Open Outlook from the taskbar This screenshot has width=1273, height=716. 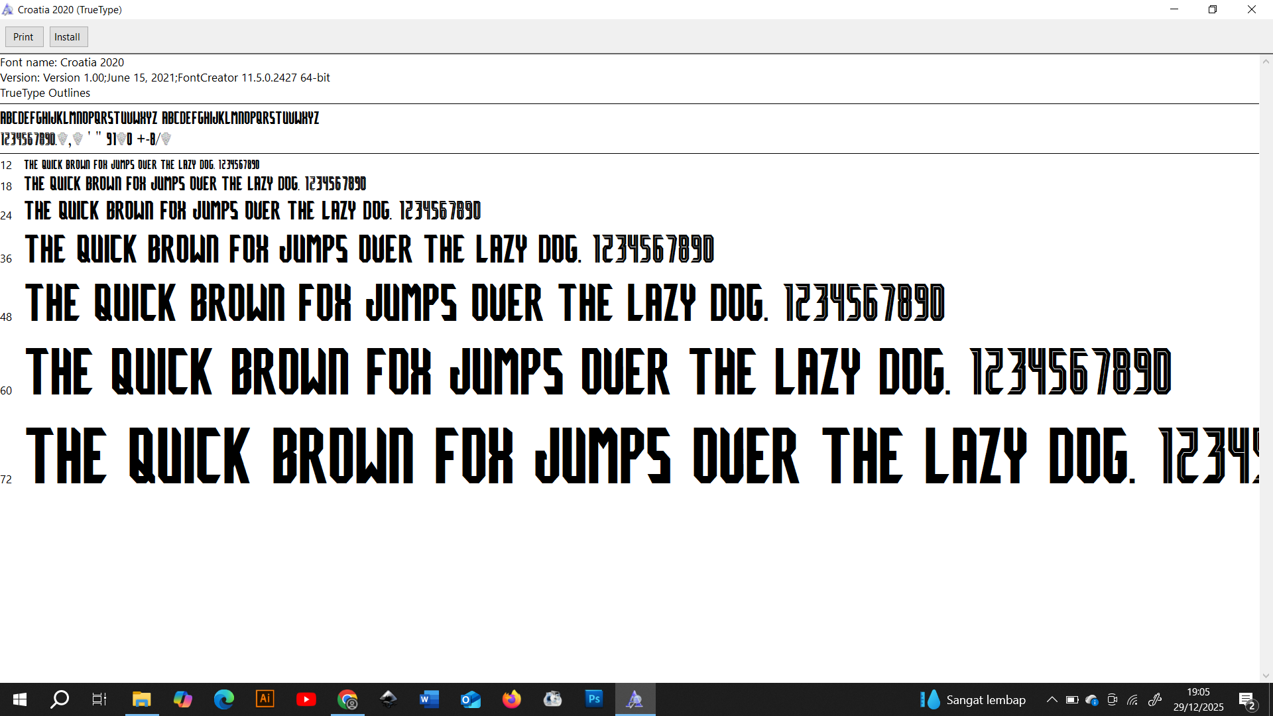pyautogui.click(x=471, y=699)
